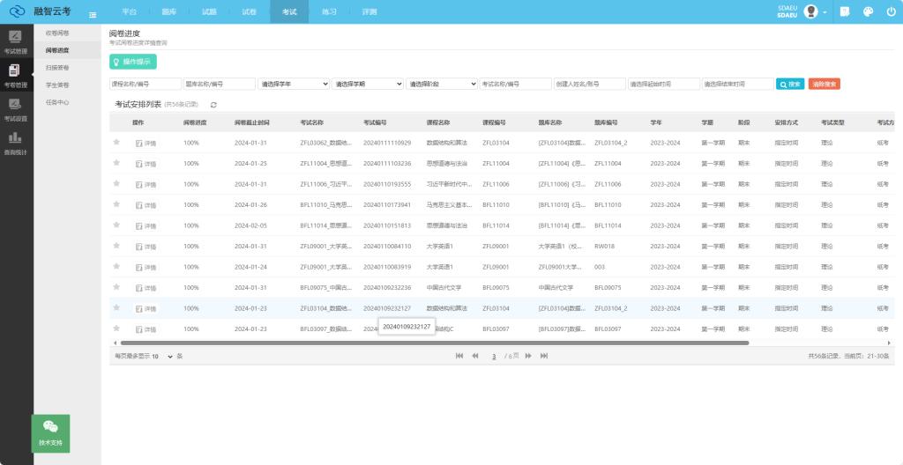The height and width of the screenshot is (465, 903).
Task: Jump to the first page of results
Action: click(x=459, y=356)
